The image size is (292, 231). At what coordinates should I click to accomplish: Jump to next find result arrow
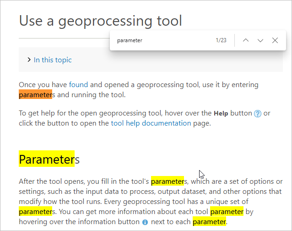pyautogui.click(x=260, y=40)
